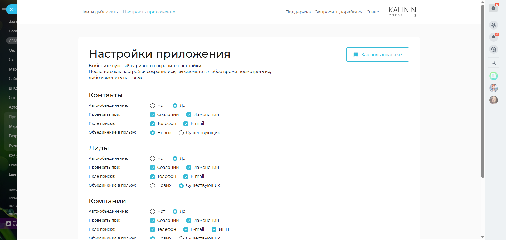Click the Как пользоваться? button

377,55
